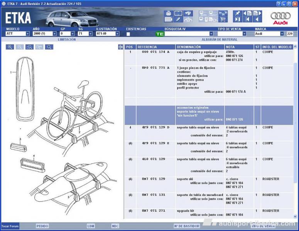Click the printer icon in the toolbar
This screenshot has height=231, width=299.
[168, 13]
